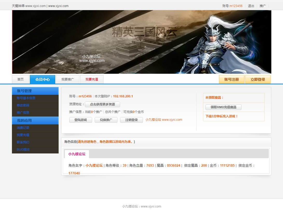Click the 账号注册 button

[x=231, y=79]
